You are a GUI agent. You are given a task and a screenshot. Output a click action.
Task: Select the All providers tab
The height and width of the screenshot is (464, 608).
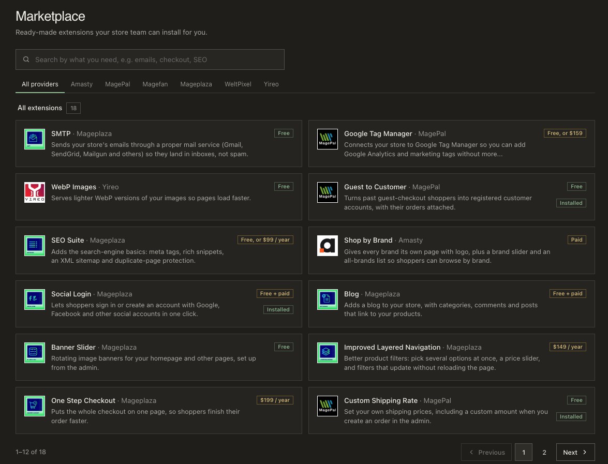40,84
